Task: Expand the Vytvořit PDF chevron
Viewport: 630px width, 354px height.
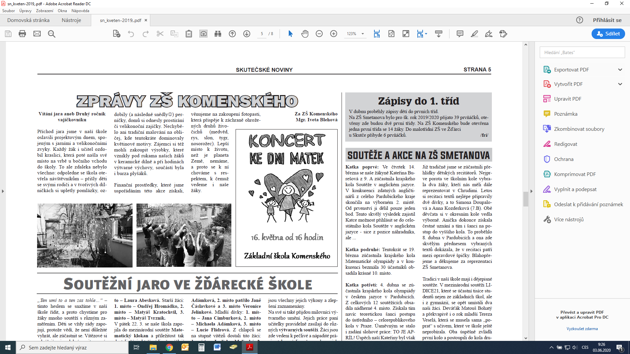Action: [620, 84]
